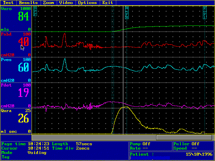Click the DFP event marker tag
Viewport: 215px width, 161px height.
pyautogui.click(x=35, y=12)
